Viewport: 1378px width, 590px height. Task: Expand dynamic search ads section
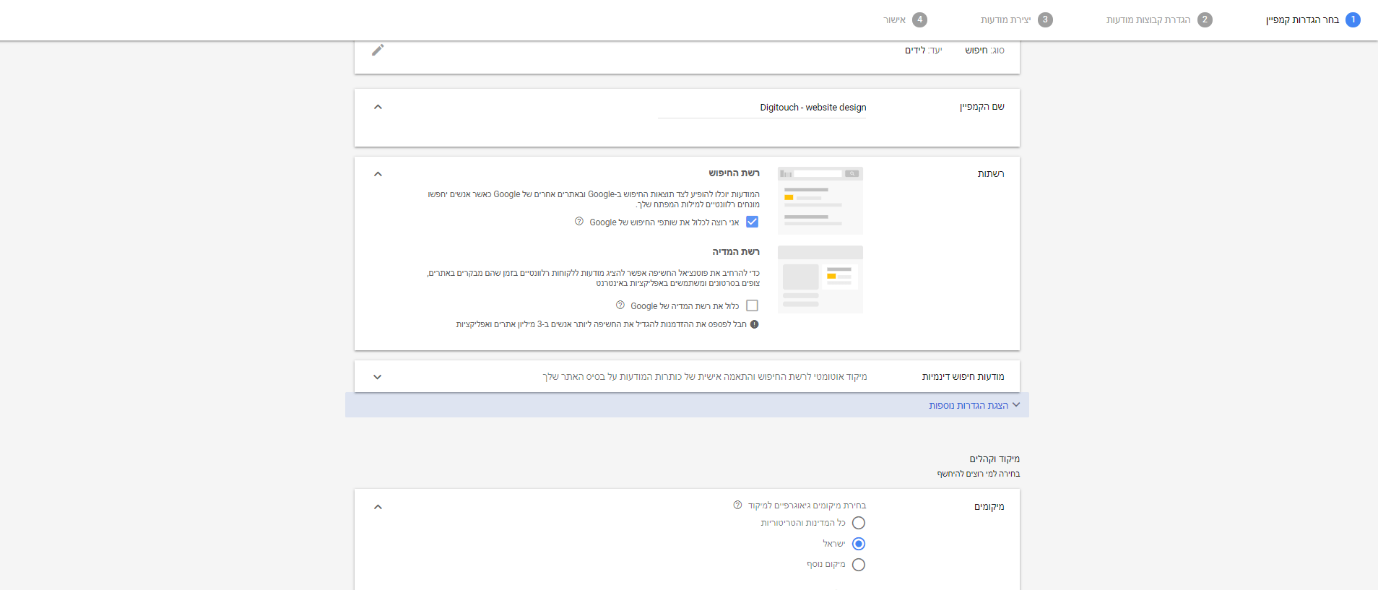point(378,377)
